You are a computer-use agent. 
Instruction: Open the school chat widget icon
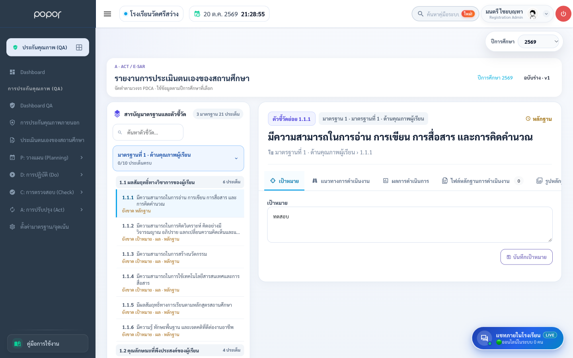pos(484,338)
